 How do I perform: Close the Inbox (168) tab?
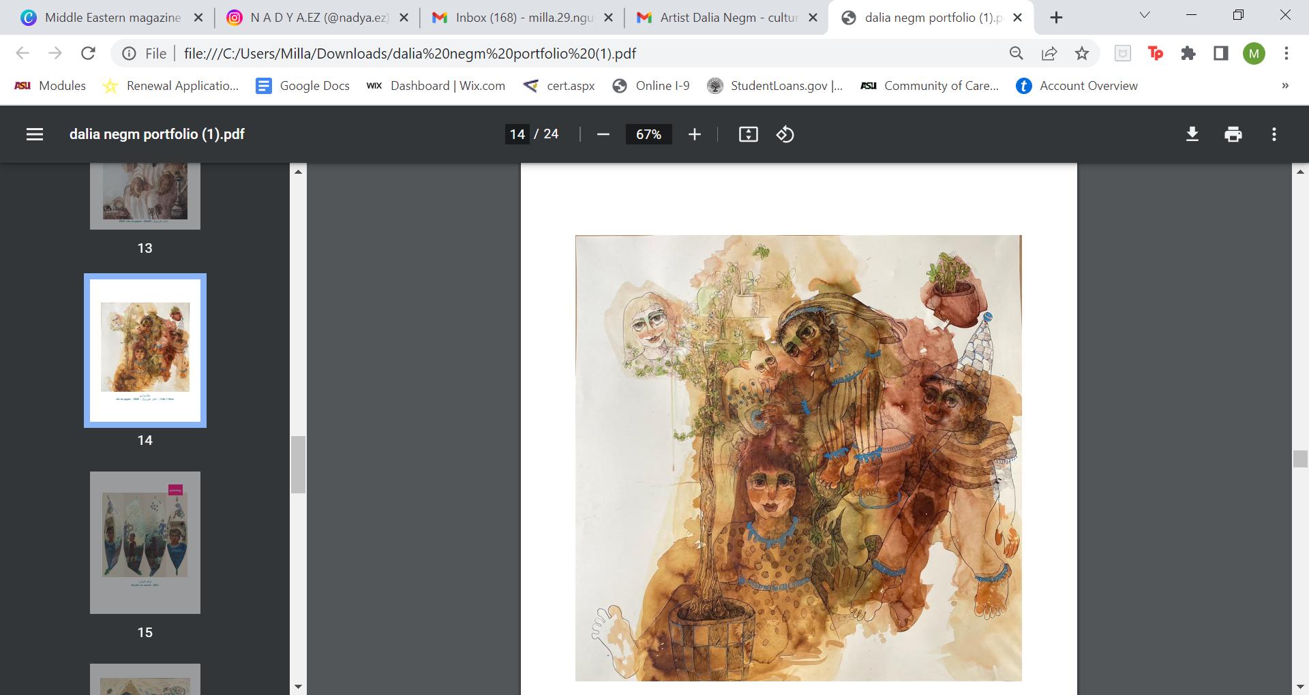coord(609,18)
